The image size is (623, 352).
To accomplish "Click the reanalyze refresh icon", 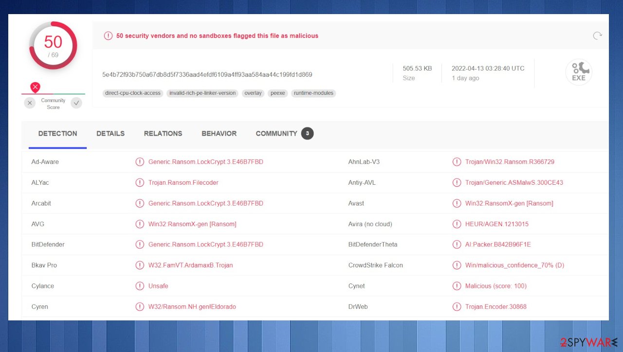I will click(597, 35).
